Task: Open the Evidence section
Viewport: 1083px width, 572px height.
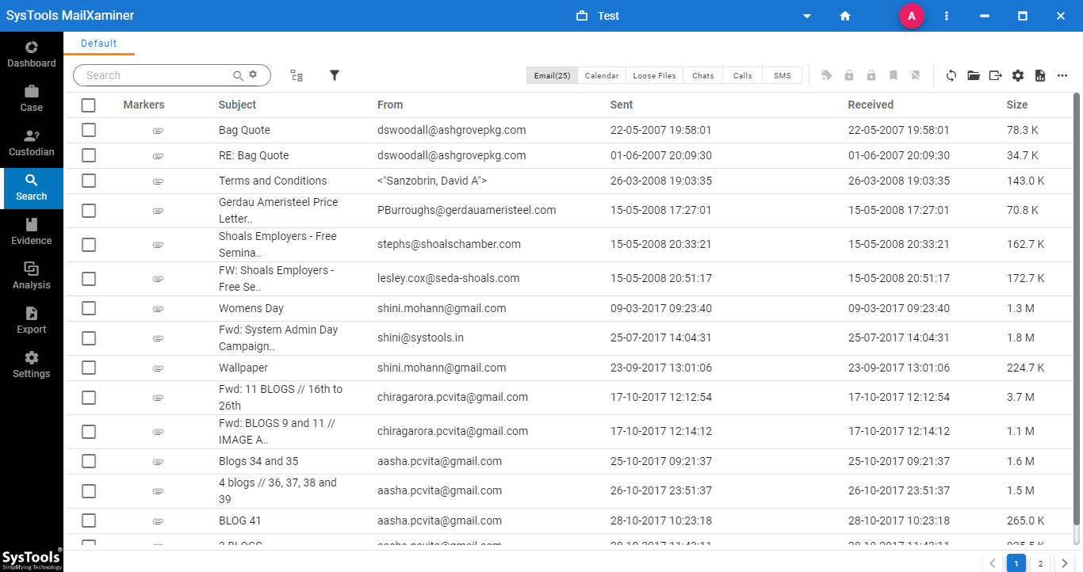Action: click(x=32, y=231)
